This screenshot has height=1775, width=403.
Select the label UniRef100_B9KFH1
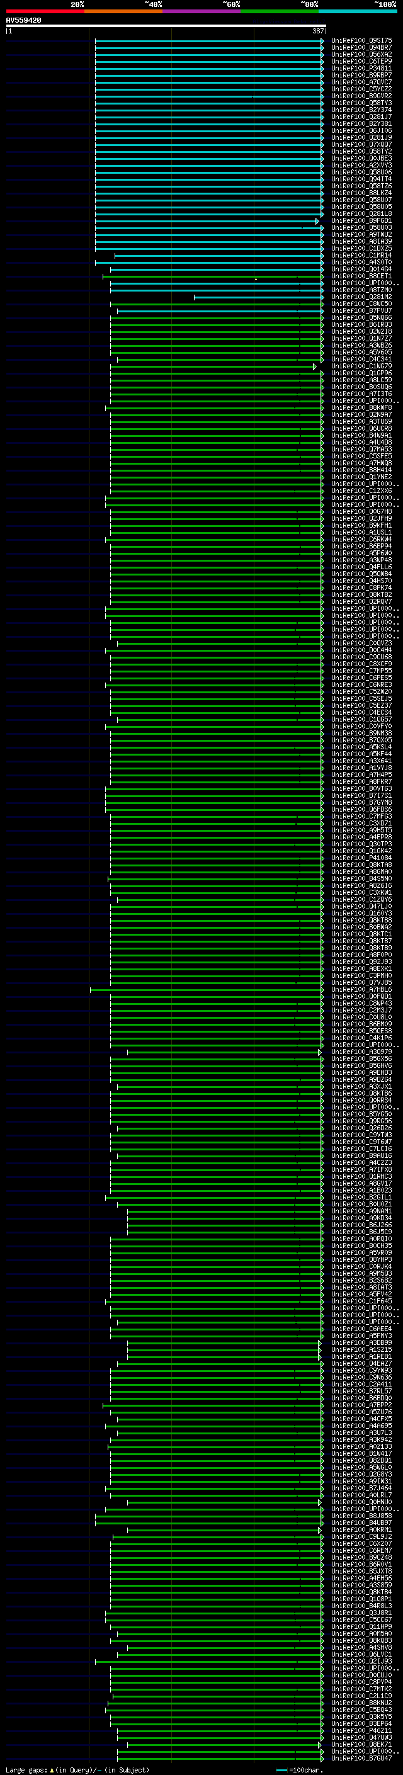361,526
